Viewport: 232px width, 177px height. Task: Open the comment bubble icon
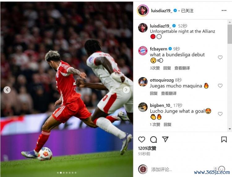pos(153,140)
